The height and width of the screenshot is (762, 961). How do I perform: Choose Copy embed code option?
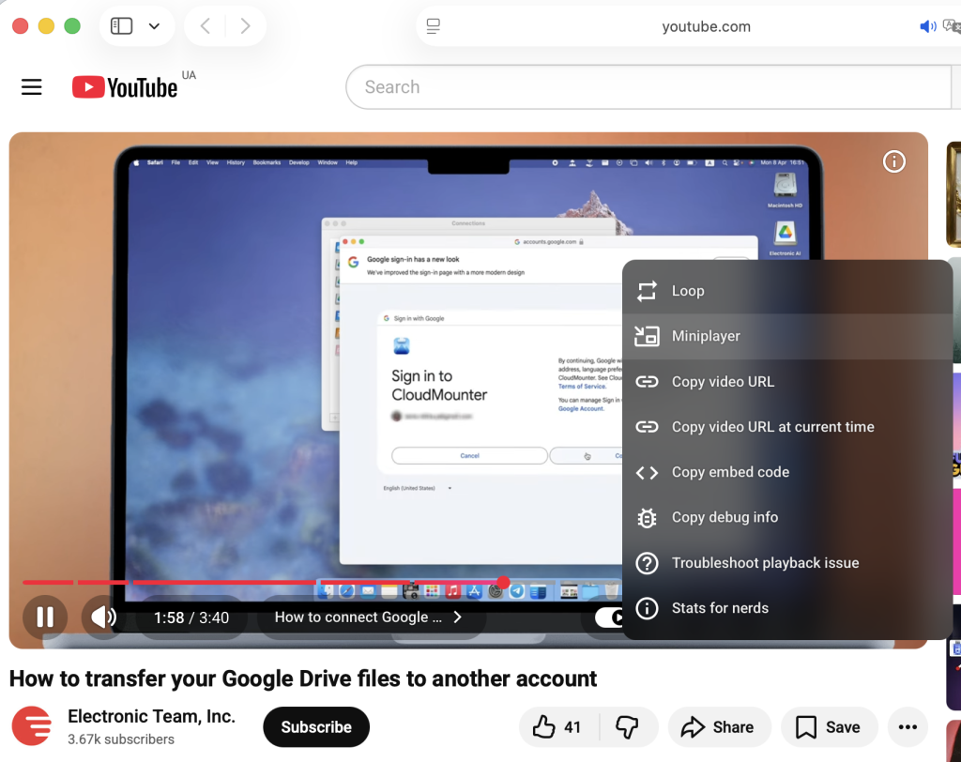[x=787, y=472]
